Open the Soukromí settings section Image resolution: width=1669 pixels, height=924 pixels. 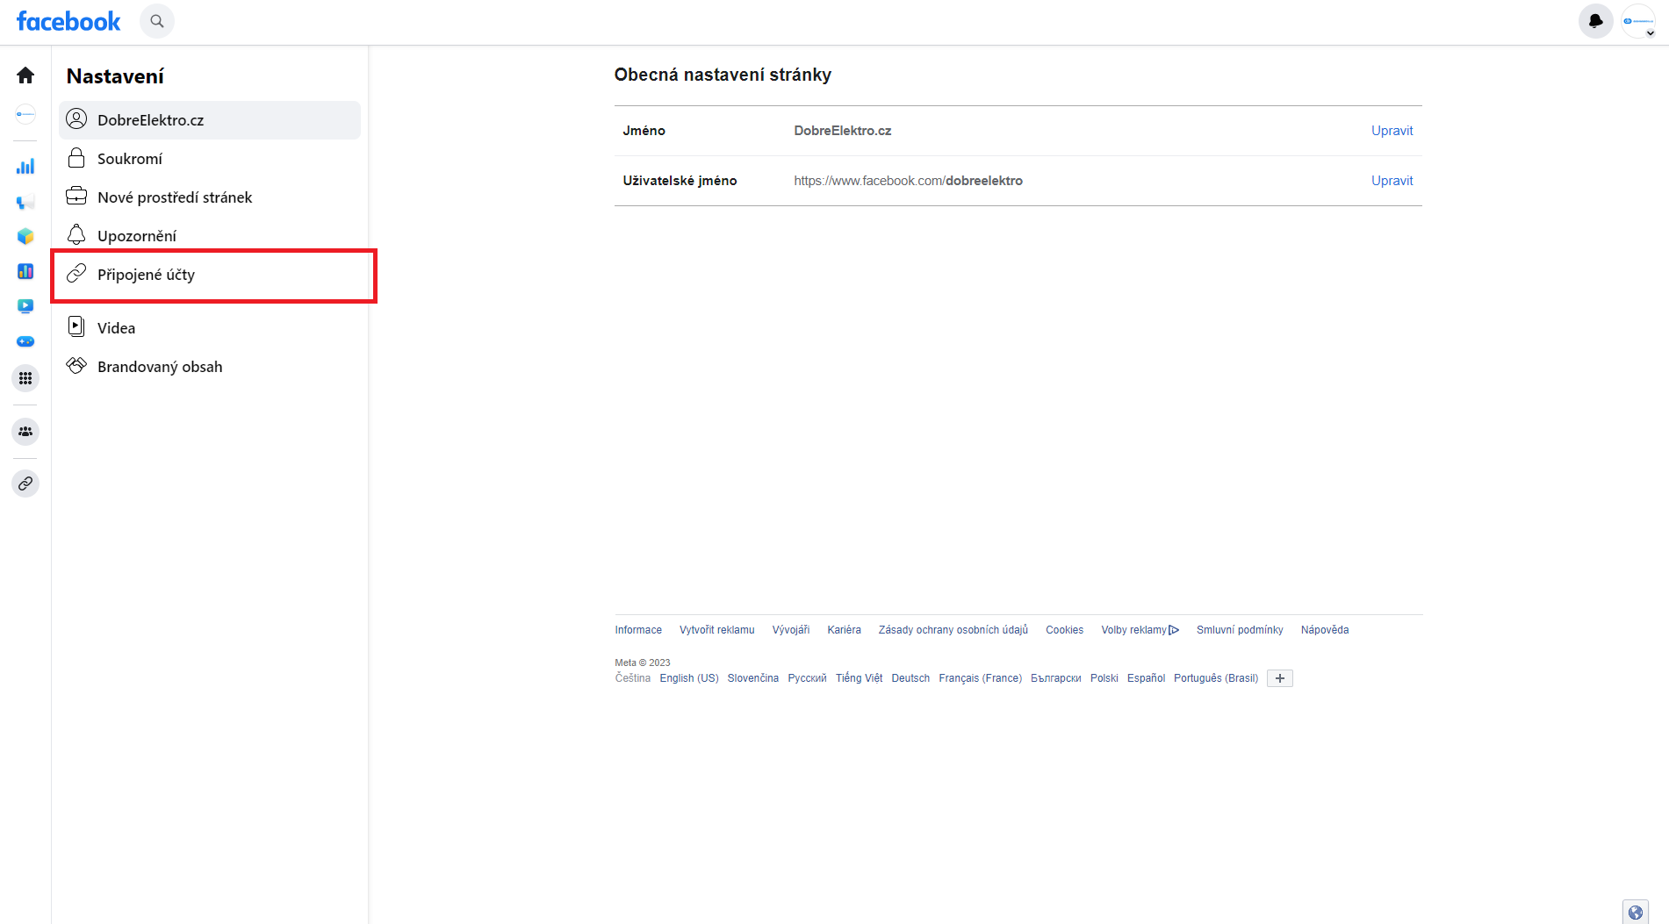[x=210, y=159]
